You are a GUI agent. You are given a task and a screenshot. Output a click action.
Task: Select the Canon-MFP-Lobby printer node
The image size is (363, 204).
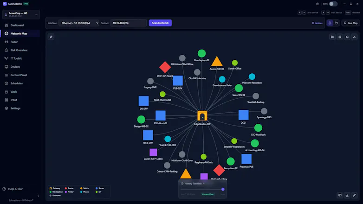click(x=153, y=152)
